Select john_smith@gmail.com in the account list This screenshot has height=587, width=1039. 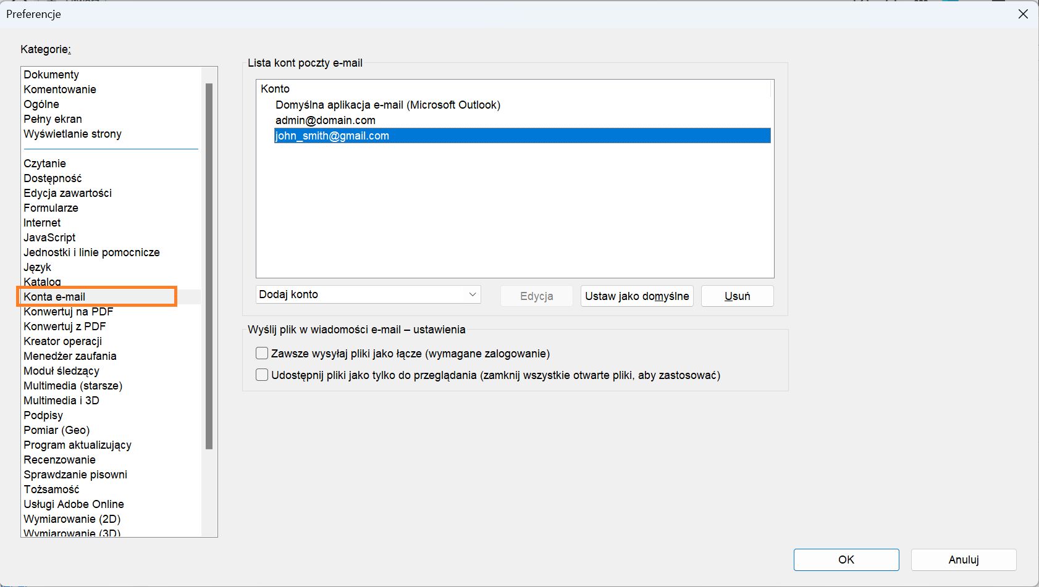coord(332,136)
